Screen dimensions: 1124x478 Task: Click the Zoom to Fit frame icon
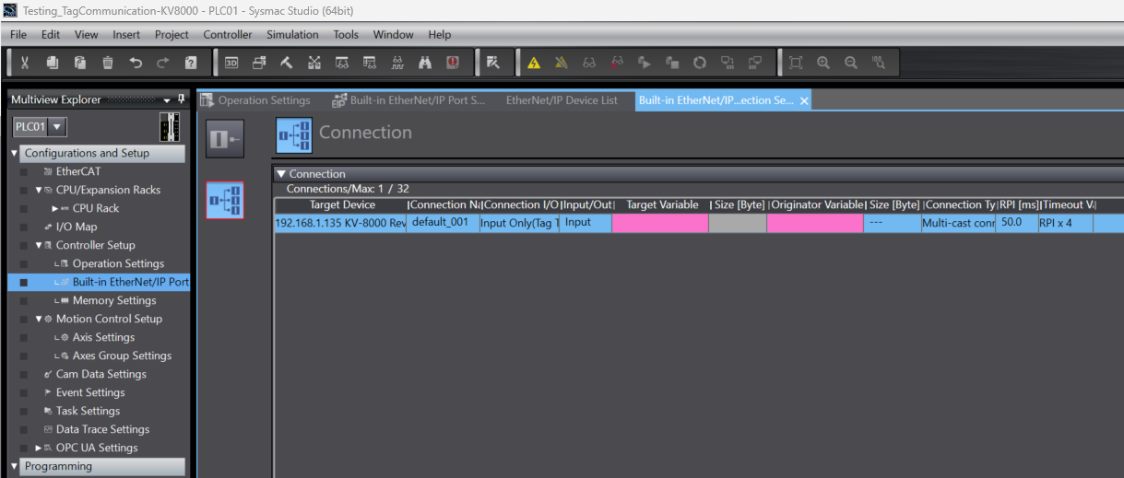(796, 63)
